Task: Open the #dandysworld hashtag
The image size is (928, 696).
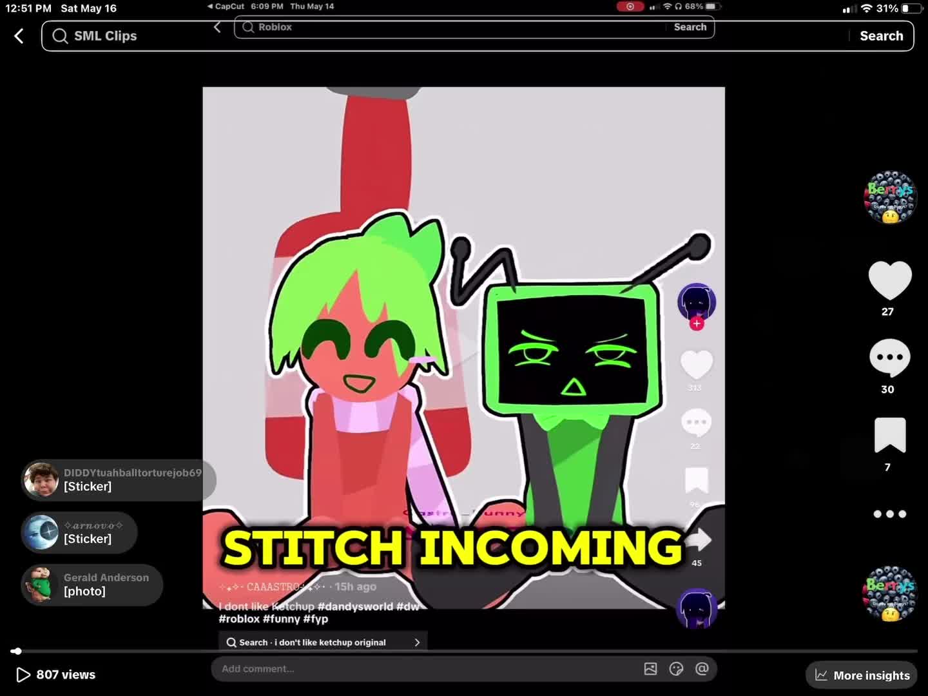Action: coord(355,606)
